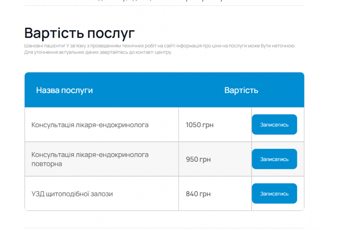Click the '840 грн' price cell
This screenshot has width=339, height=230.
point(215,194)
